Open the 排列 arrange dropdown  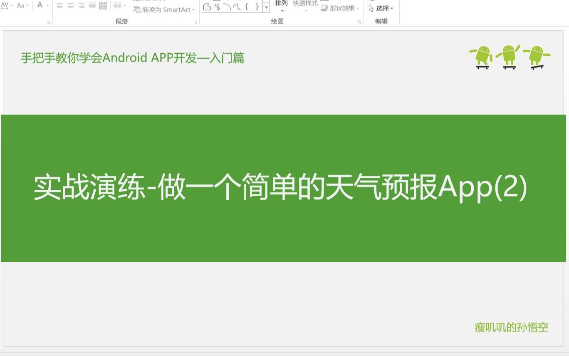click(282, 6)
